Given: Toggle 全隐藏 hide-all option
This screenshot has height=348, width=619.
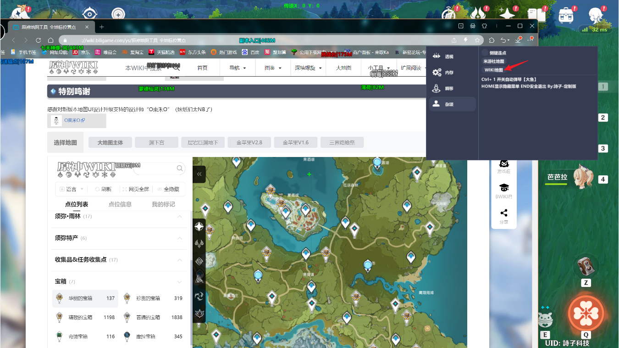Looking at the screenshot, I should 168,189.
